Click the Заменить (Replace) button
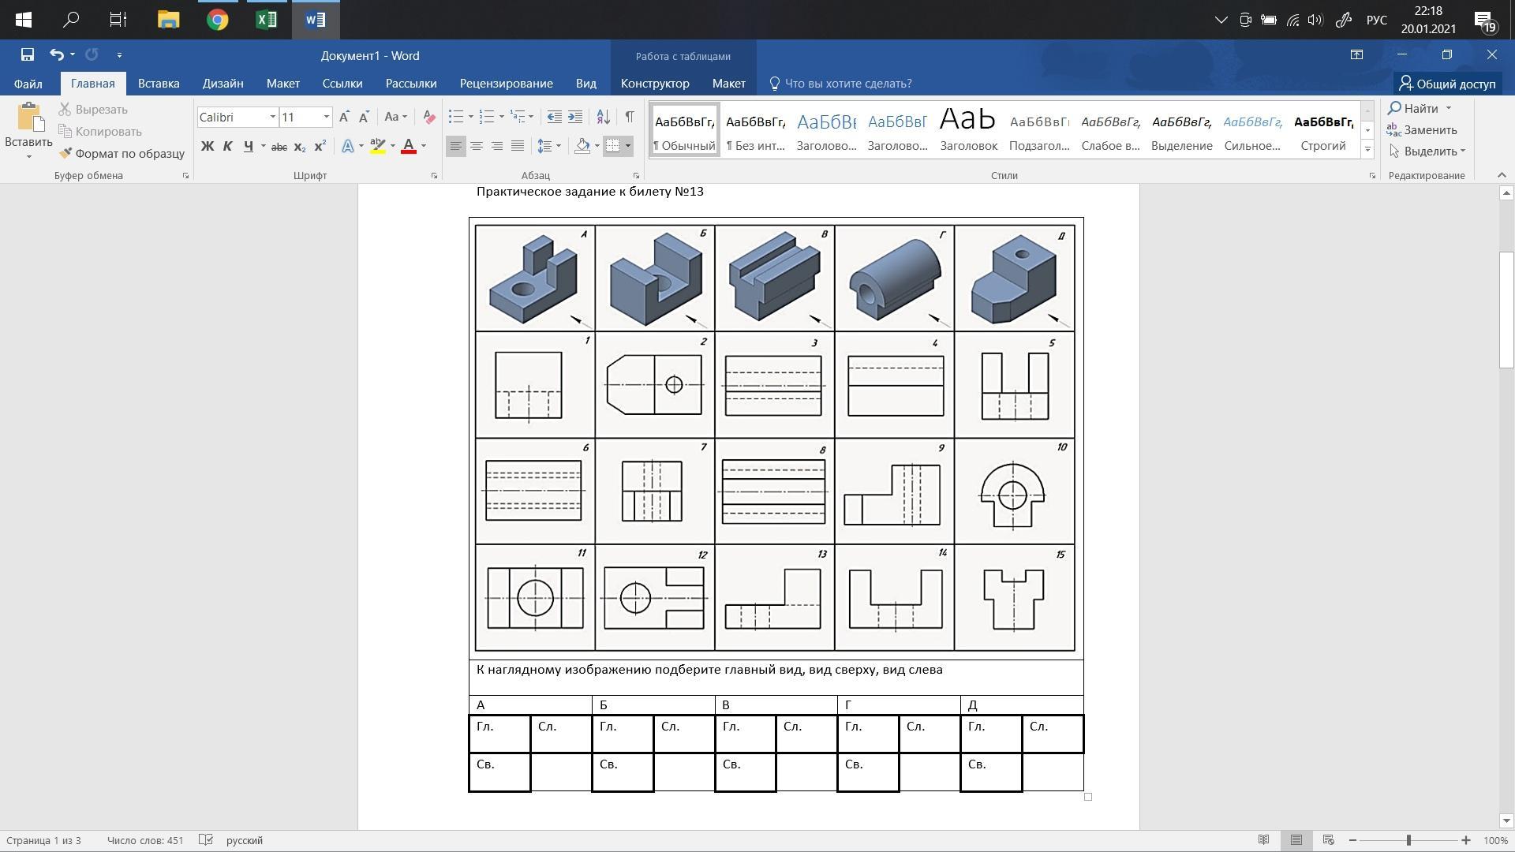The height and width of the screenshot is (852, 1515). [x=1422, y=129]
